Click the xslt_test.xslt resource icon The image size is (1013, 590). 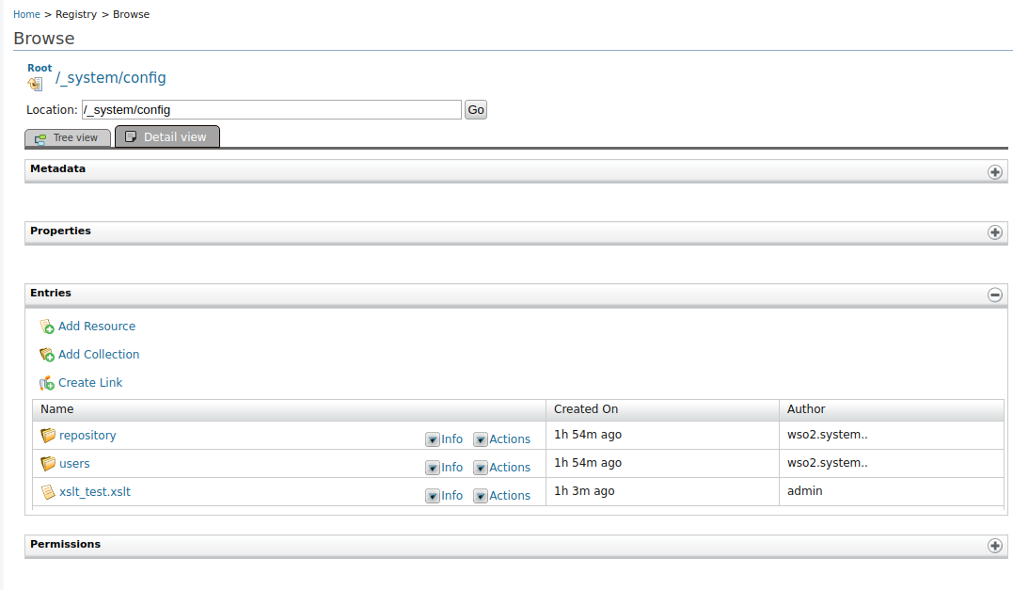tap(48, 491)
